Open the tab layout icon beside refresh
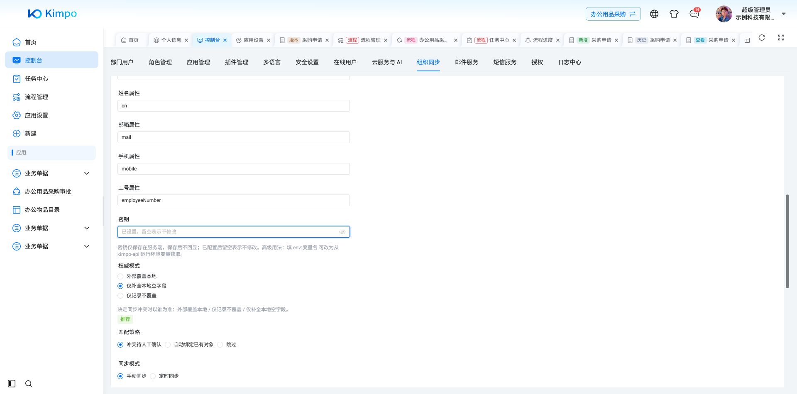Screen dimensions: 797x394 pyautogui.click(x=747, y=40)
